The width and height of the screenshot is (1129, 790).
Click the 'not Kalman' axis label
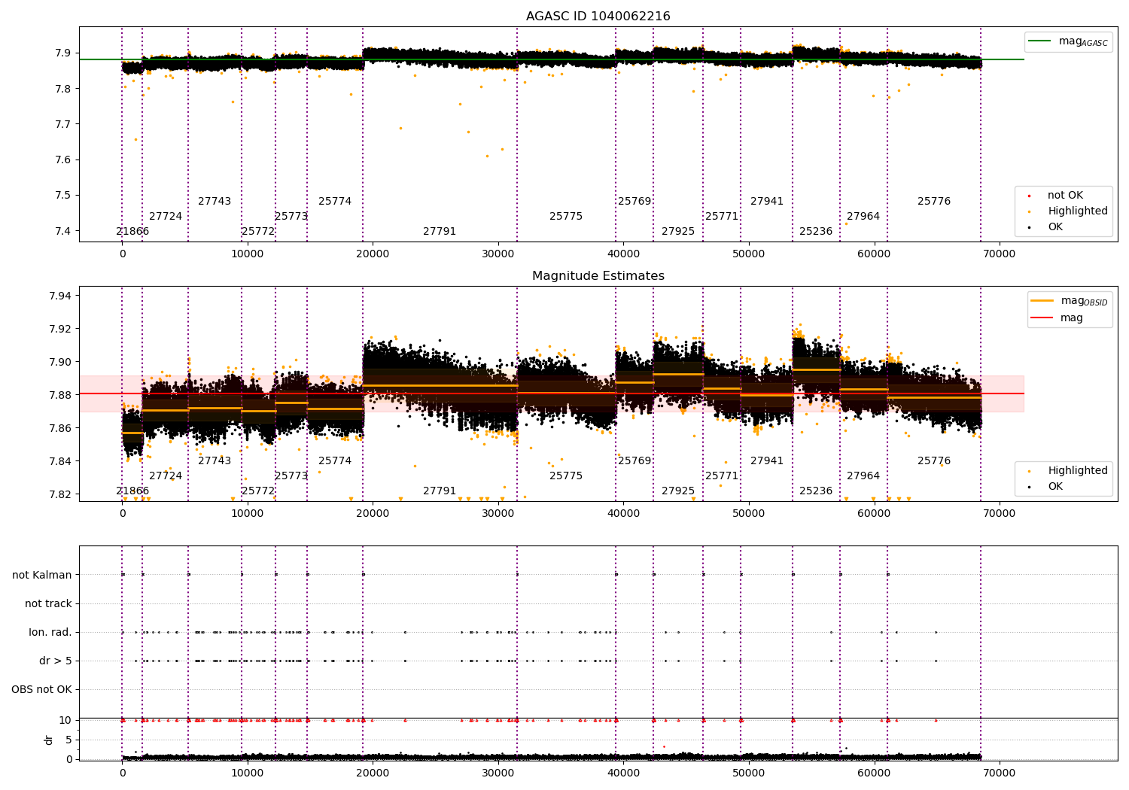[42, 575]
